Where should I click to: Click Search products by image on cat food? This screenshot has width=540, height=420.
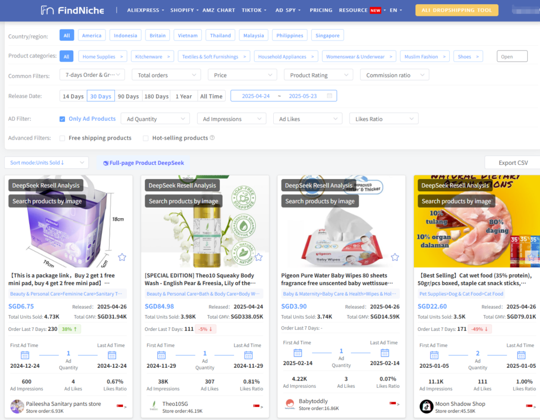point(456,201)
